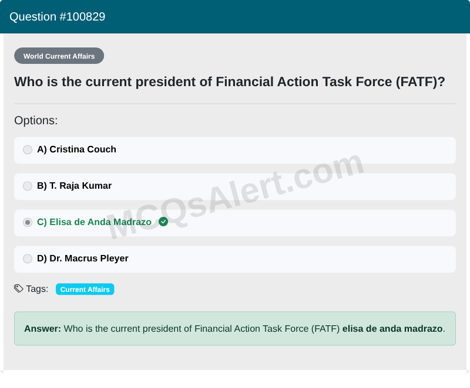Click the green checkmark icon beside option C
Image resolution: width=470 pixels, height=388 pixels.
pyautogui.click(x=163, y=222)
